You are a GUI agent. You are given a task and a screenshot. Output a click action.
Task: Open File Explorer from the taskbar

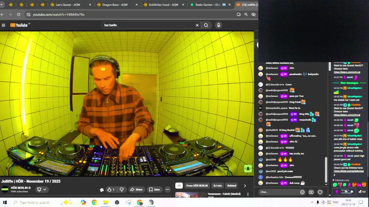pyautogui.click(x=106, y=202)
